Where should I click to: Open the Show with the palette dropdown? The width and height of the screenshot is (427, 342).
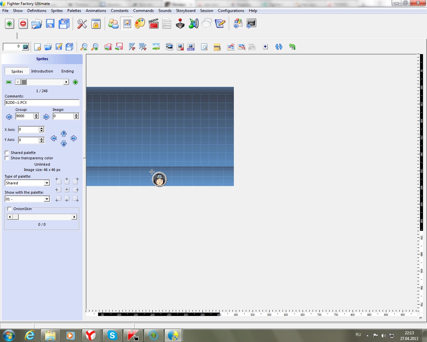[x=47, y=199]
